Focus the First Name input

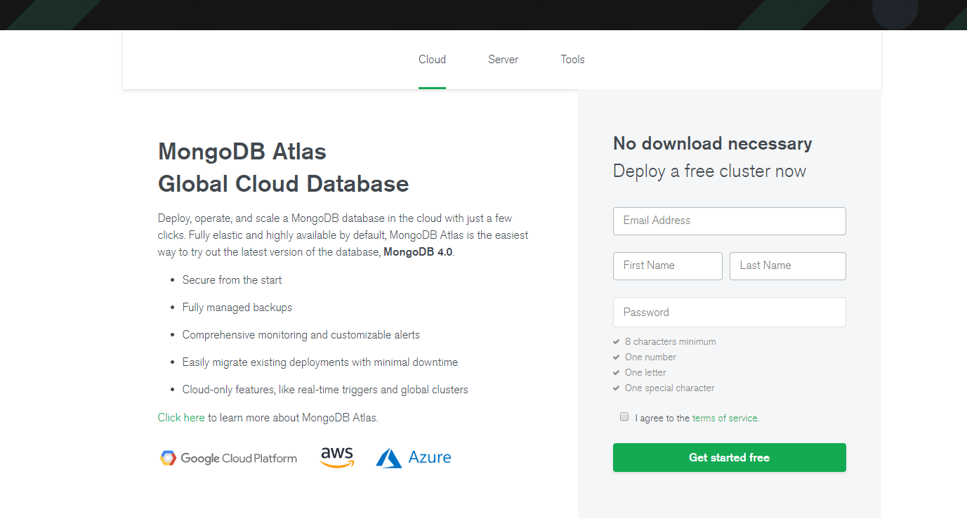(667, 266)
